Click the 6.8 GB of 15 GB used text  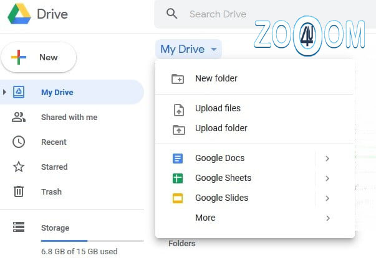(x=79, y=252)
